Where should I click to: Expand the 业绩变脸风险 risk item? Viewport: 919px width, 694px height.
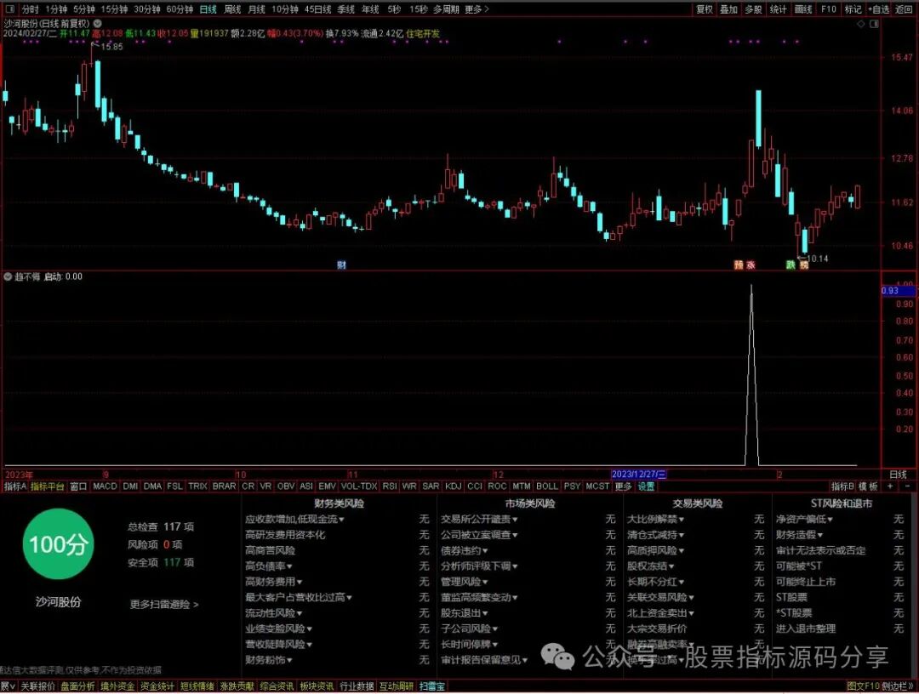coord(278,629)
